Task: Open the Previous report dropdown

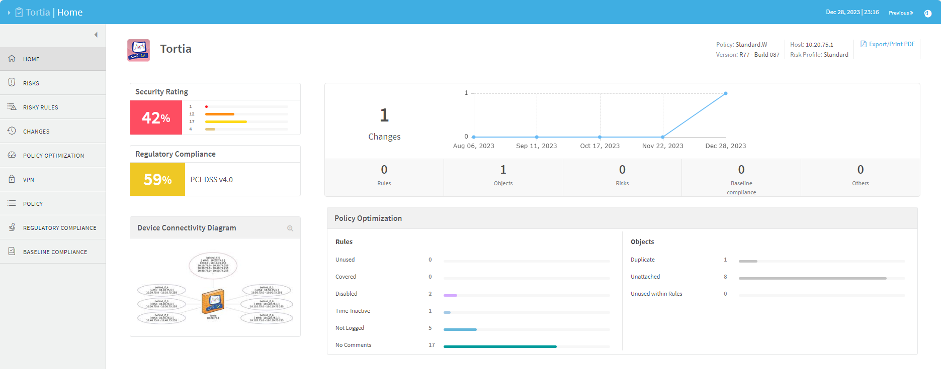Action: point(900,13)
